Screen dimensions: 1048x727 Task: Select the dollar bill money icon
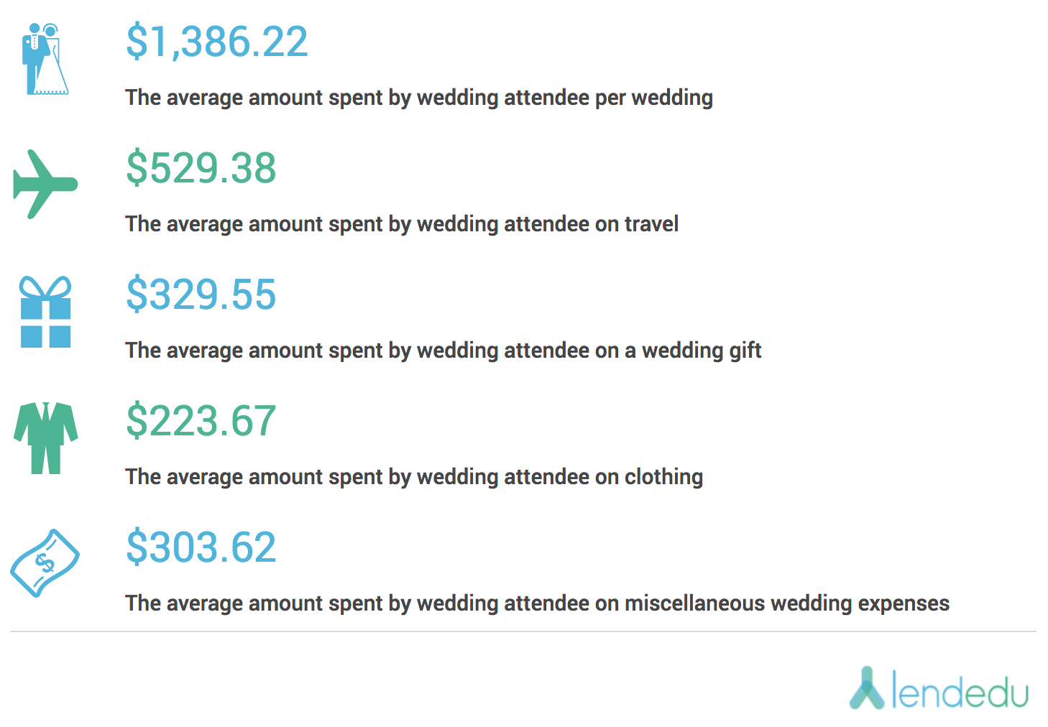click(45, 563)
